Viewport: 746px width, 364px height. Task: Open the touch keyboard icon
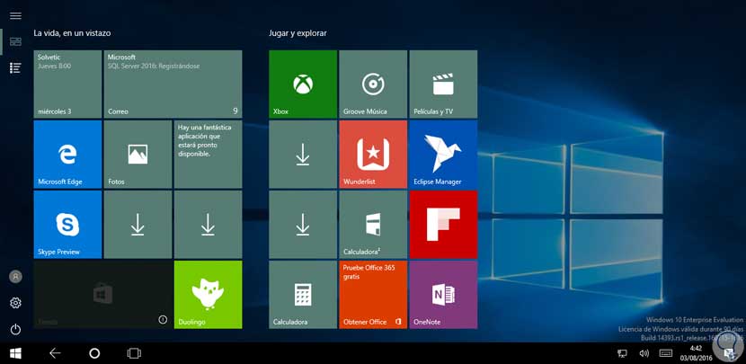[x=666, y=353]
